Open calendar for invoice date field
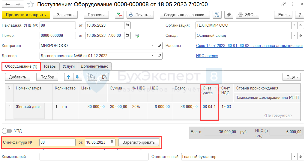Screen dimensions: 305x161 point(112,142)
